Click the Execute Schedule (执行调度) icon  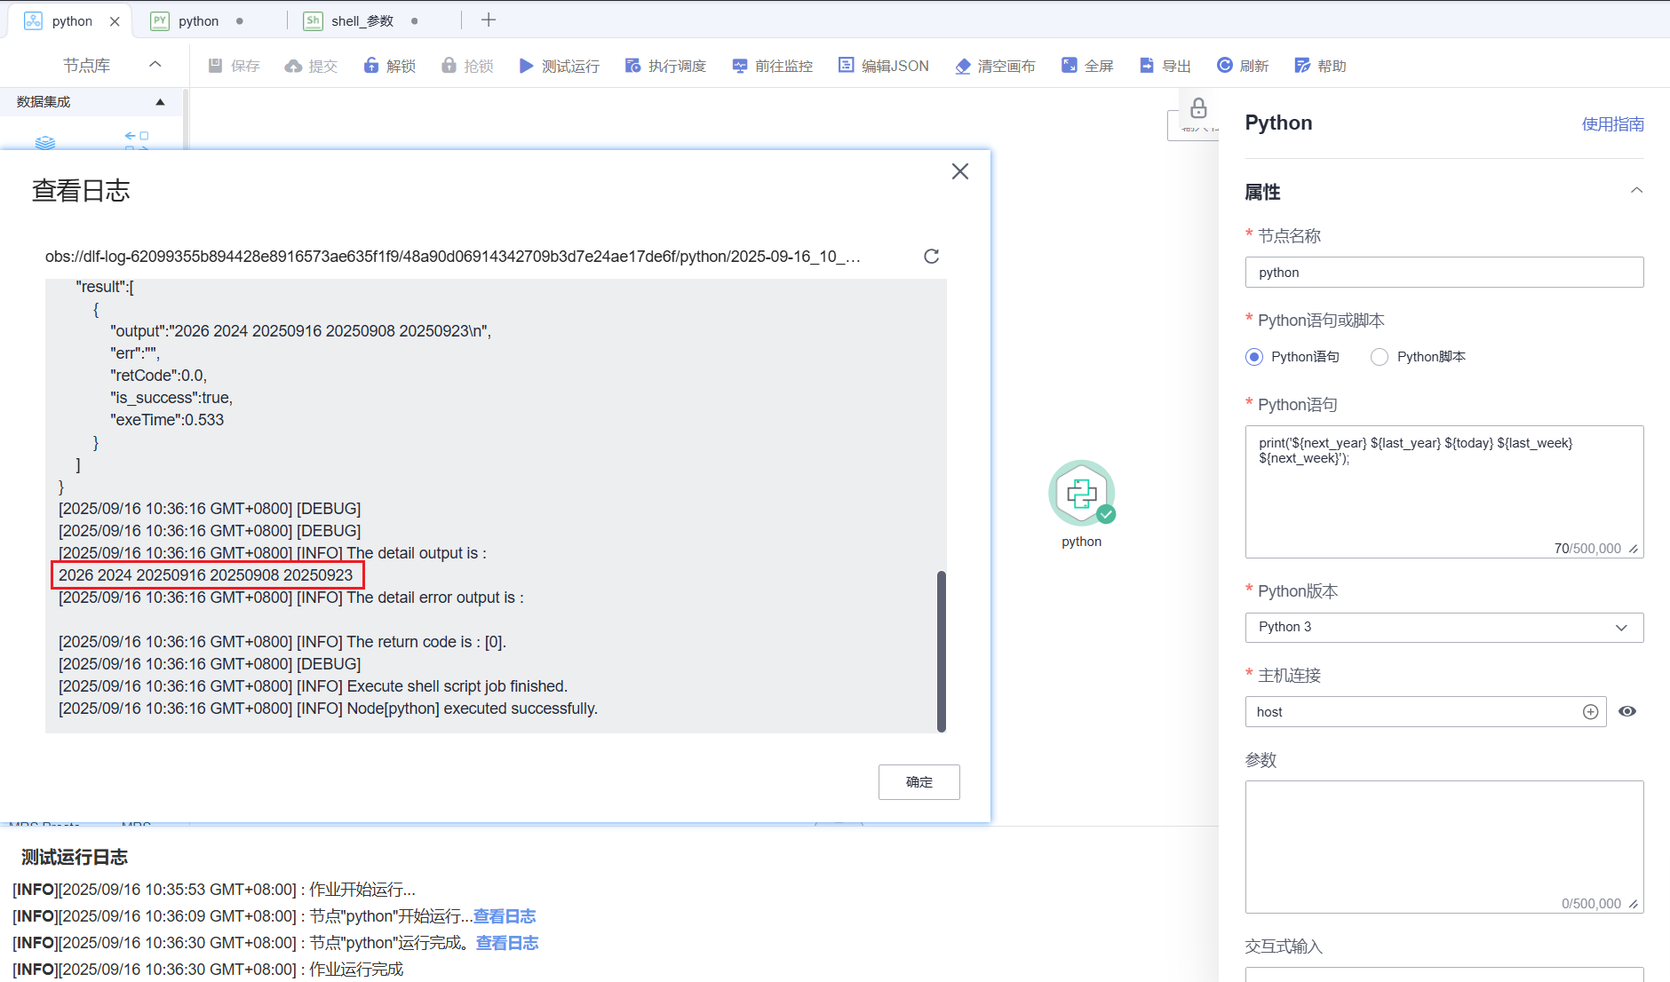coord(632,66)
